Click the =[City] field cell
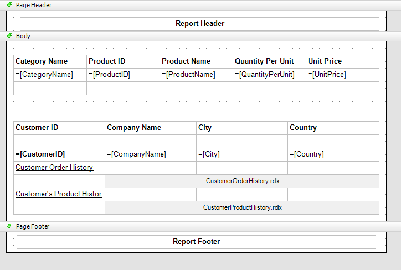This screenshot has height=270, width=401. coord(241,154)
